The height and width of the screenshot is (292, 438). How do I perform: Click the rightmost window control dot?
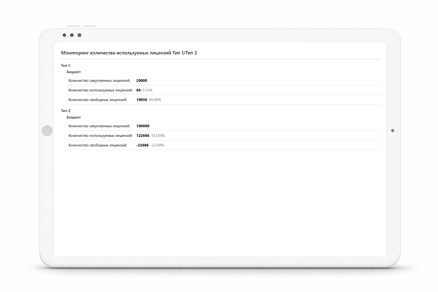[x=80, y=35]
